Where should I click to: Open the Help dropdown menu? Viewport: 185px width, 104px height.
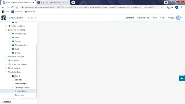[x=163, y=18]
